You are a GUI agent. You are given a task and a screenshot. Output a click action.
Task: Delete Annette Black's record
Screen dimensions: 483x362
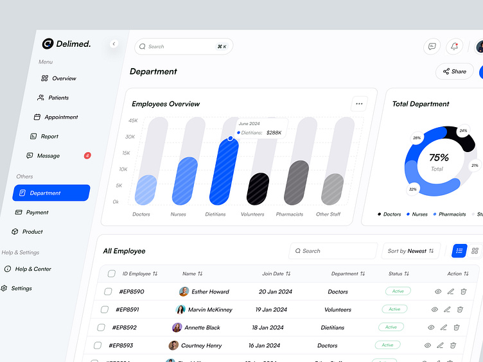click(457, 327)
